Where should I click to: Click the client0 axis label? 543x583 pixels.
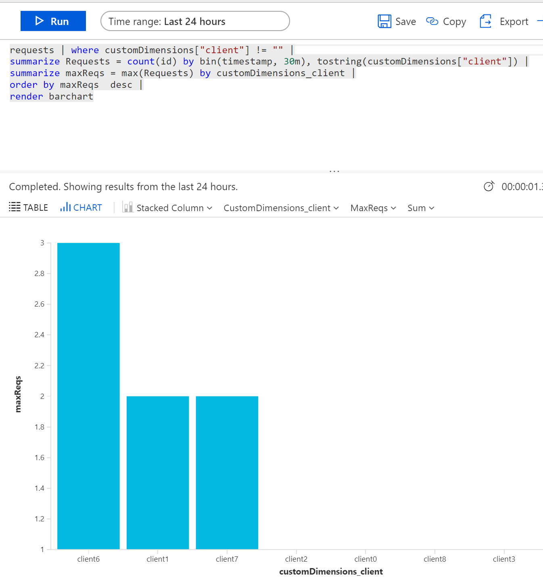click(365, 559)
